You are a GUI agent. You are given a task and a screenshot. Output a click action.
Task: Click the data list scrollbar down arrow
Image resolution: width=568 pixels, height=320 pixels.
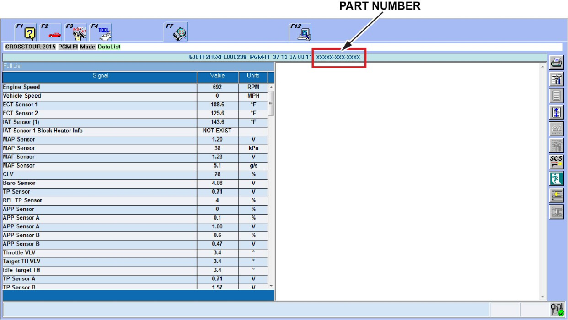point(271,286)
